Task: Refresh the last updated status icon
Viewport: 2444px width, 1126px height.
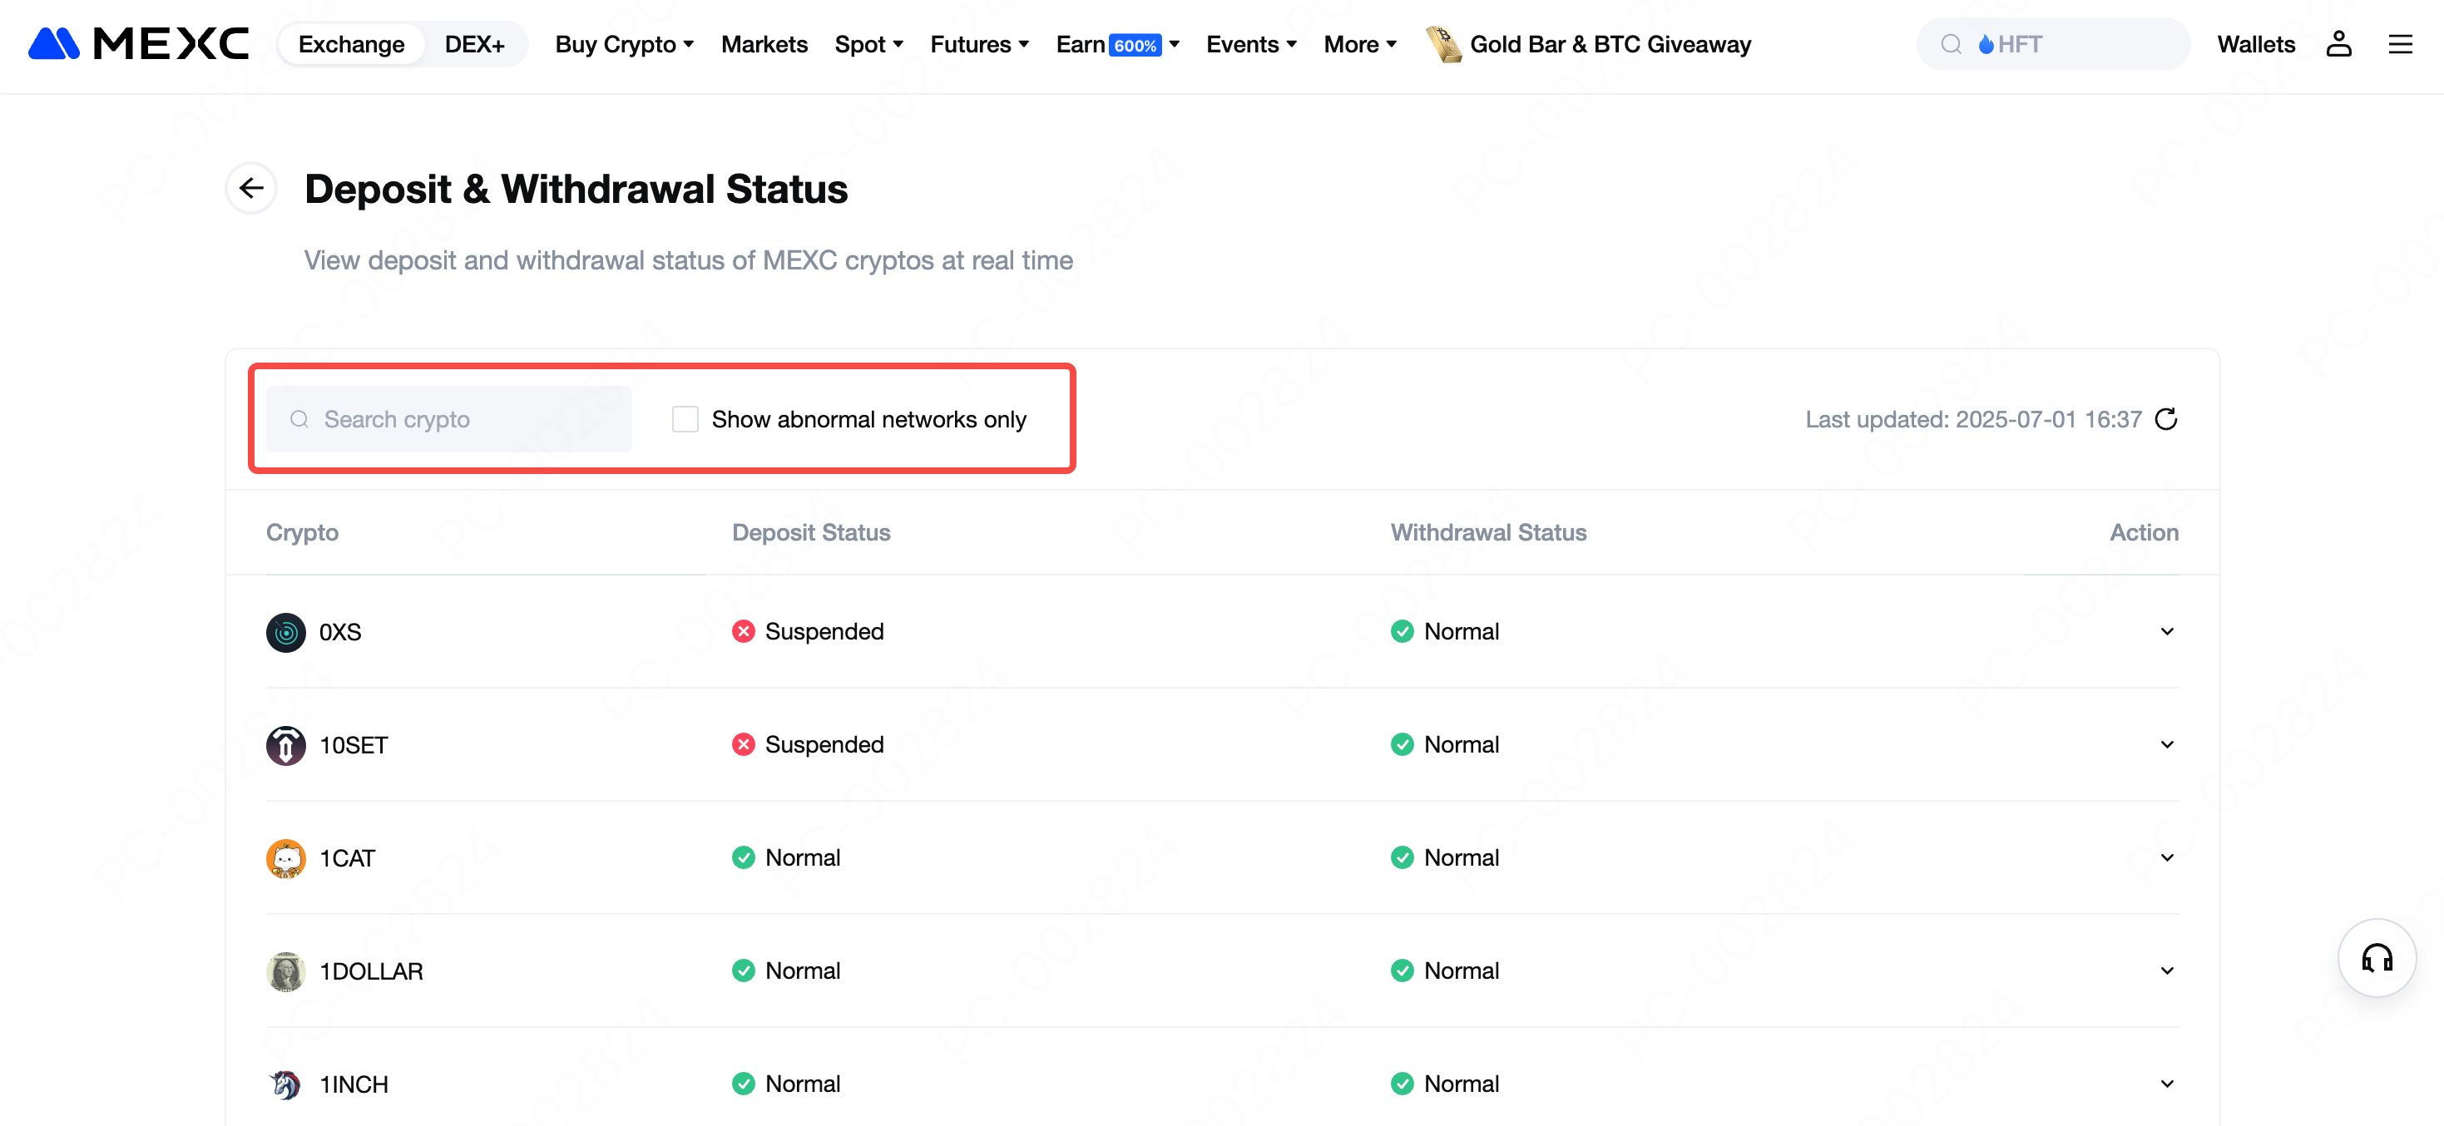Action: (x=2166, y=419)
